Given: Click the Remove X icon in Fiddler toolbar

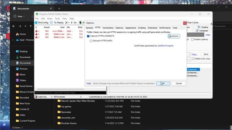Looking at the screenshot, I should [66, 22].
